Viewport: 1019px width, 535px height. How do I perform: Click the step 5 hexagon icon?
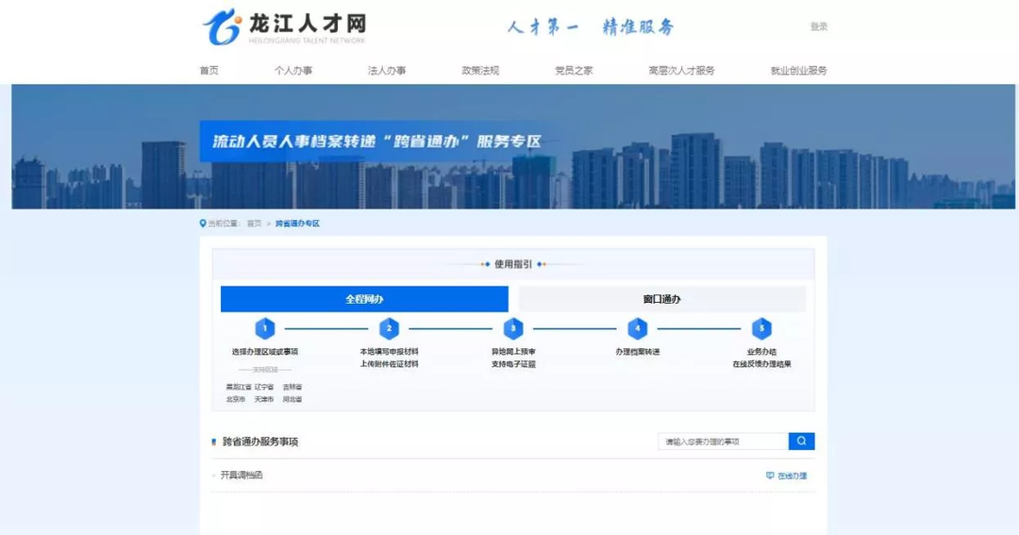point(761,328)
